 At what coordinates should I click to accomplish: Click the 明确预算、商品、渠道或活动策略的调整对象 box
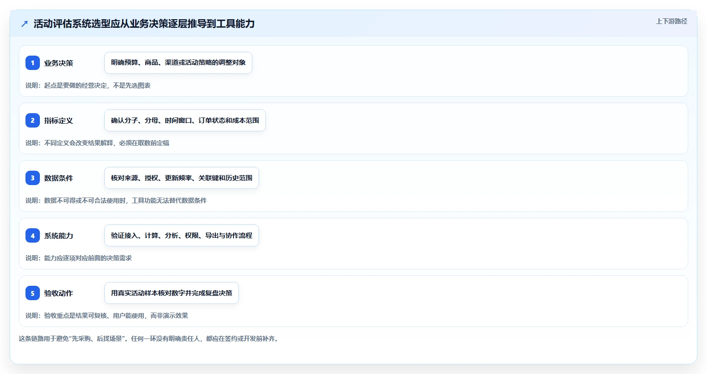click(178, 63)
